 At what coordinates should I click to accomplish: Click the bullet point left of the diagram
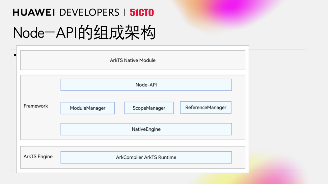point(15,55)
